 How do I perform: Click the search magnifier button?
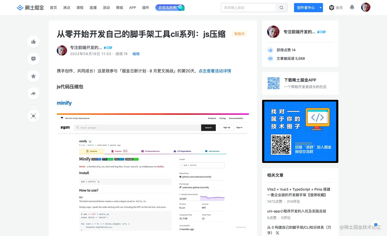pyautogui.click(x=281, y=8)
